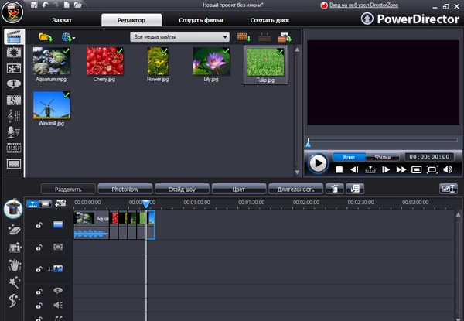Viewport: 464px width, 321px height.
Task: Select the Windmill.jpg thumbnail
Action: pos(52,105)
